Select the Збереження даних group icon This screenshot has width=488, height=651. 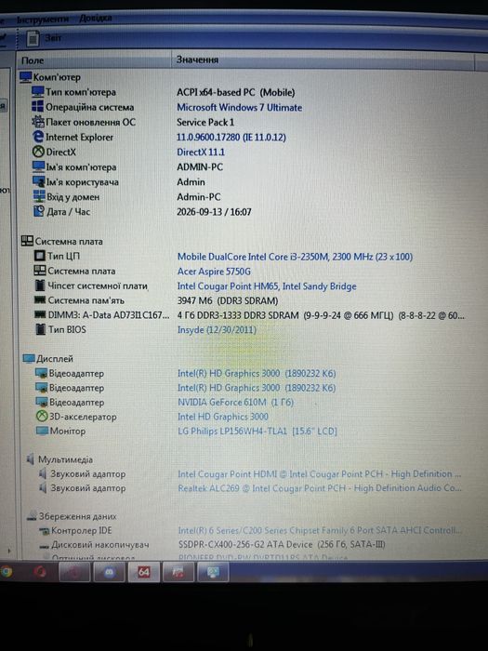tap(32, 516)
